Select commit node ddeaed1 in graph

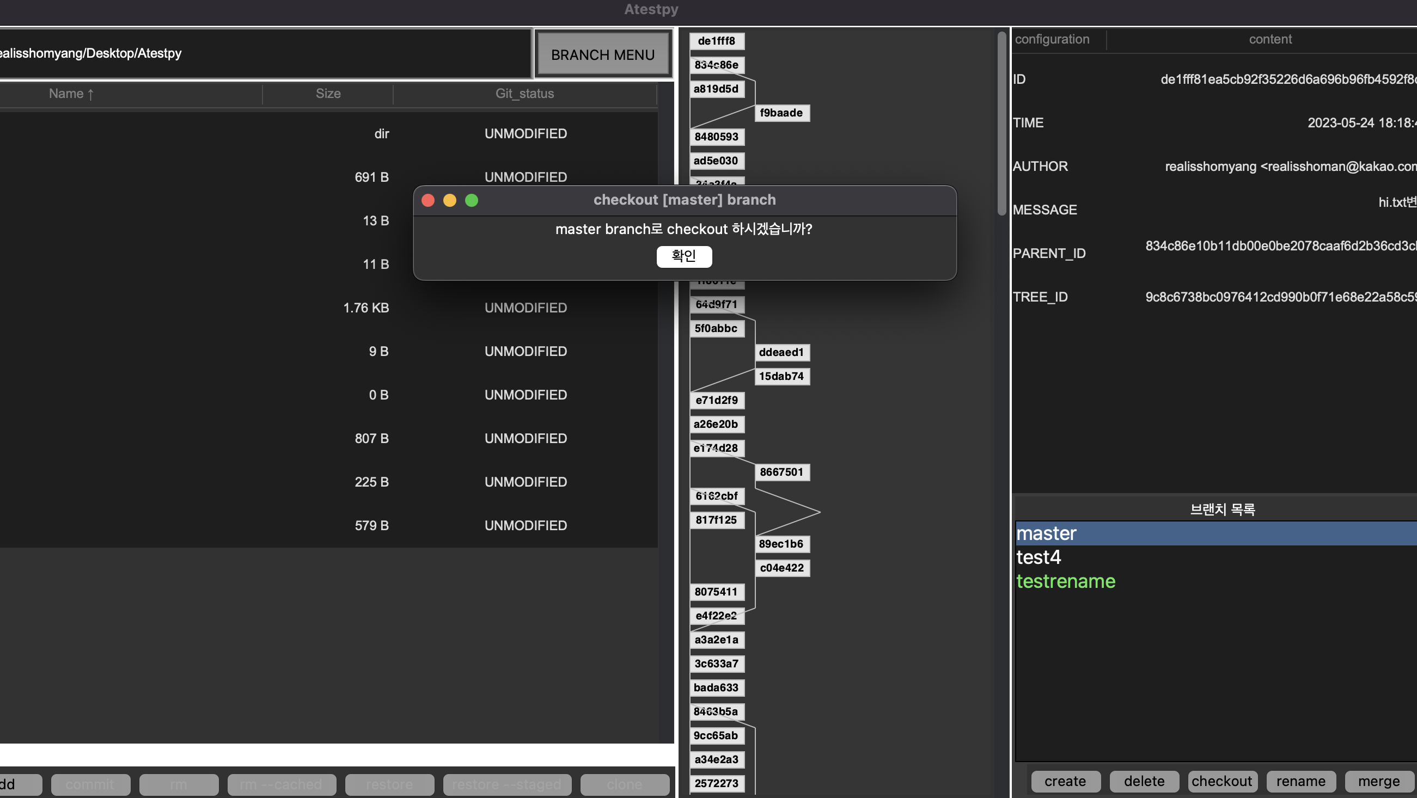point(781,352)
